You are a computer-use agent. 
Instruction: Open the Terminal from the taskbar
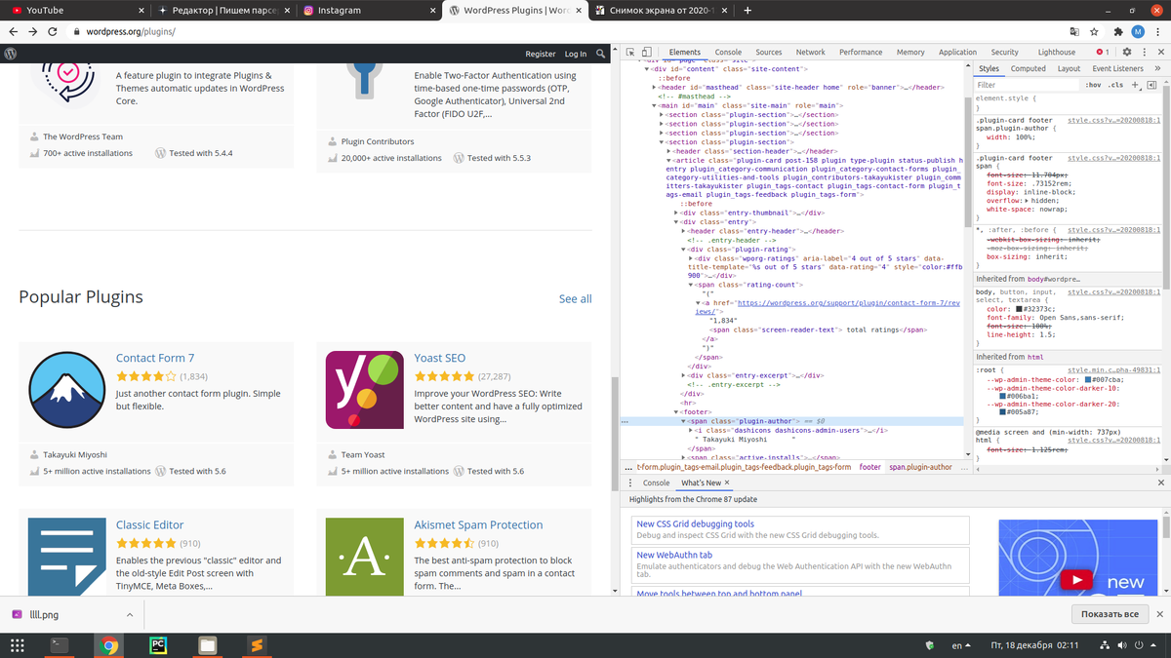60,645
